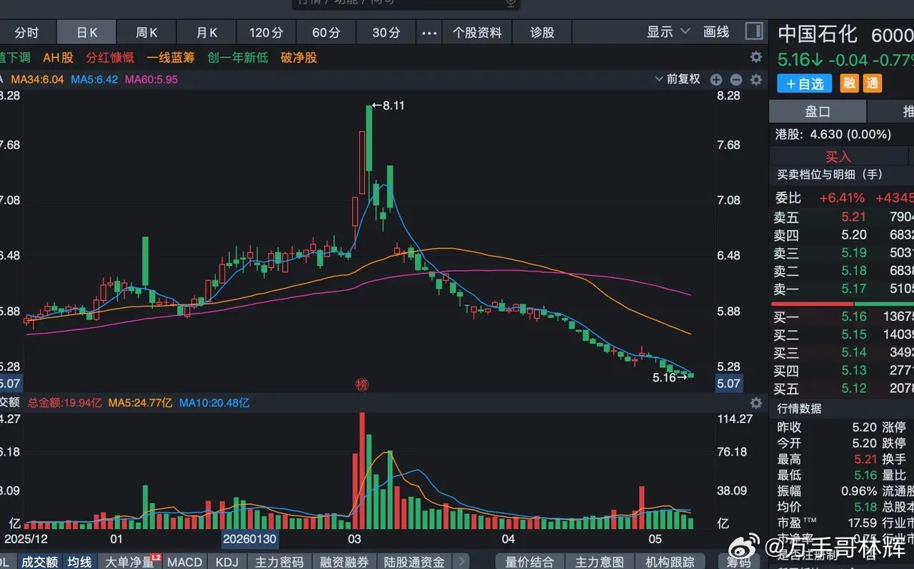914x569 pixels.
Task: Select the 日K daily chart tab
Action: [86, 33]
